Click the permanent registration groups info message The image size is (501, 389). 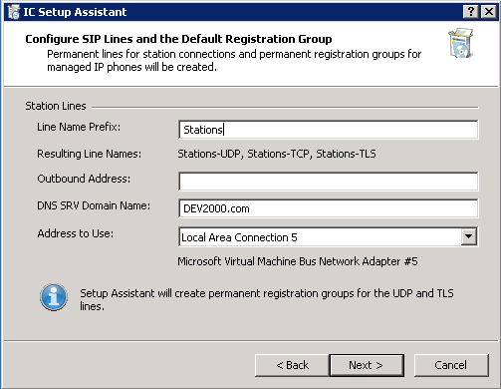267,299
